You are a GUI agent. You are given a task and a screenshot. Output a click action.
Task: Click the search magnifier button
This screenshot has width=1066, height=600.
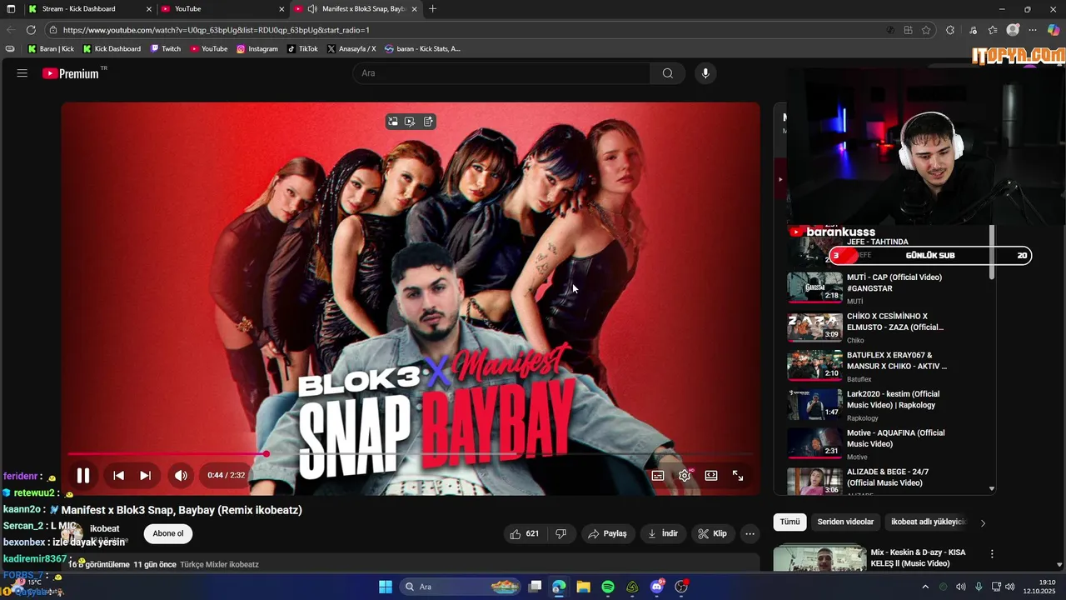point(668,73)
